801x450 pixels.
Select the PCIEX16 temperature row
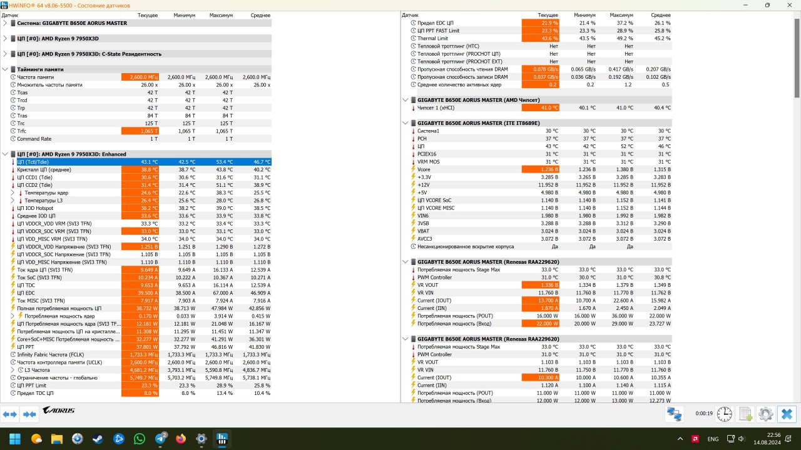(x=537, y=154)
